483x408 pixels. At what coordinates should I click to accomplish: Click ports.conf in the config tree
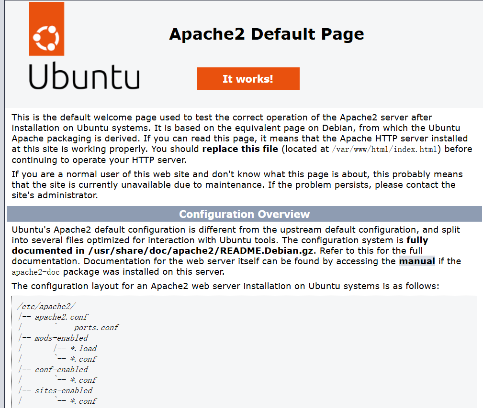pyautogui.click(x=96, y=328)
